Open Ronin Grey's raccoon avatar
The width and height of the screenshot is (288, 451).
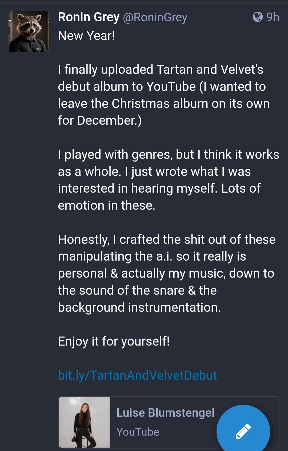click(x=29, y=31)
